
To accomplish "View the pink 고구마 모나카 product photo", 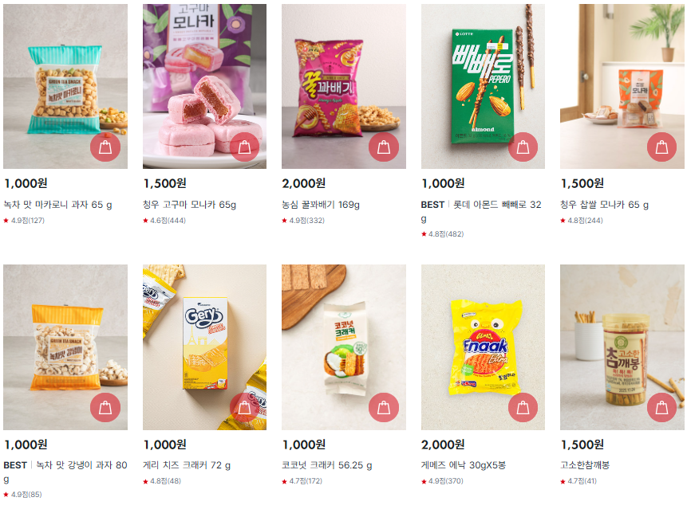I will click(x=204, y=86).
